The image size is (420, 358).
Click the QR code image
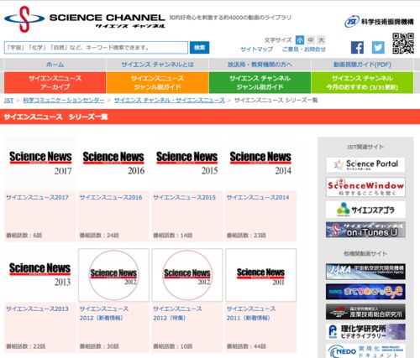(x=403, y=44)
